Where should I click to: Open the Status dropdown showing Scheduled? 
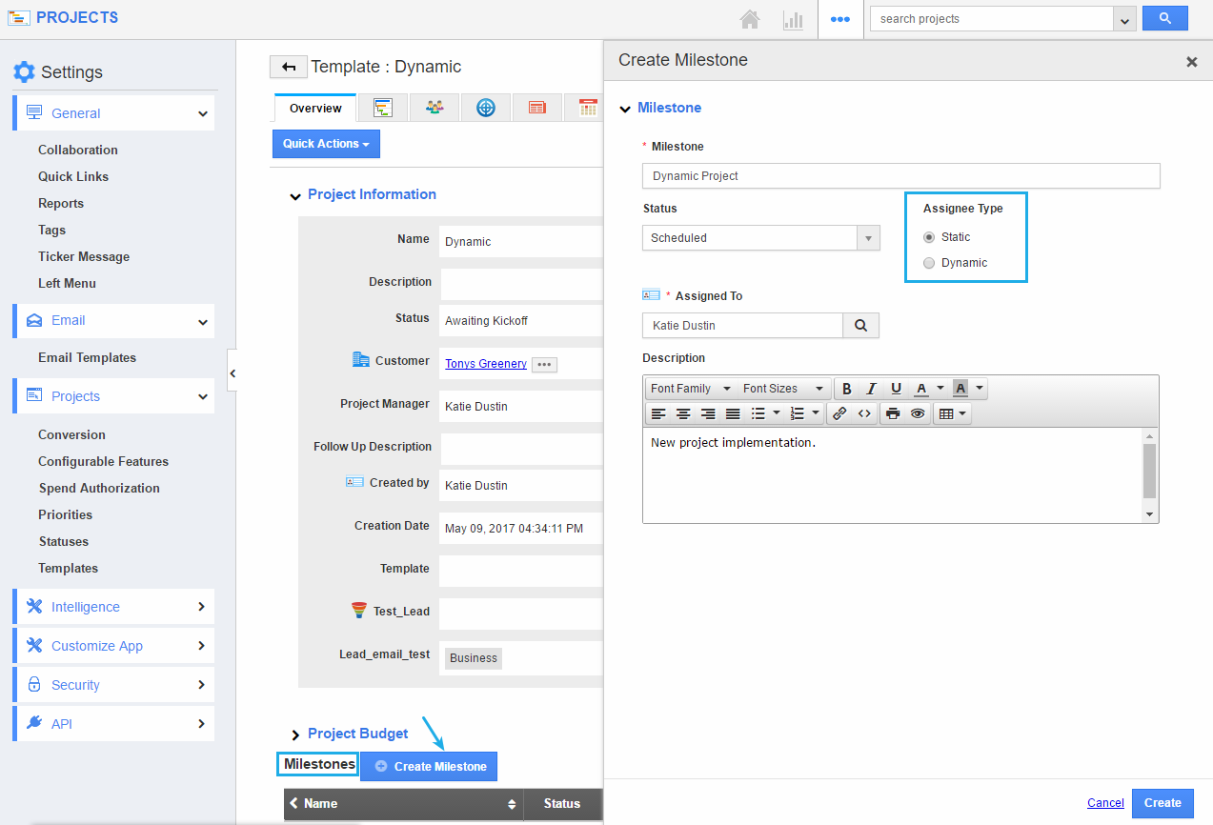[760, 238]
